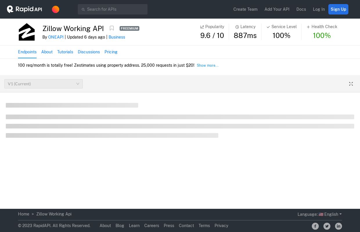Open the V1 (Current) version dropdown
360x232 pixels.
[44, 84]
